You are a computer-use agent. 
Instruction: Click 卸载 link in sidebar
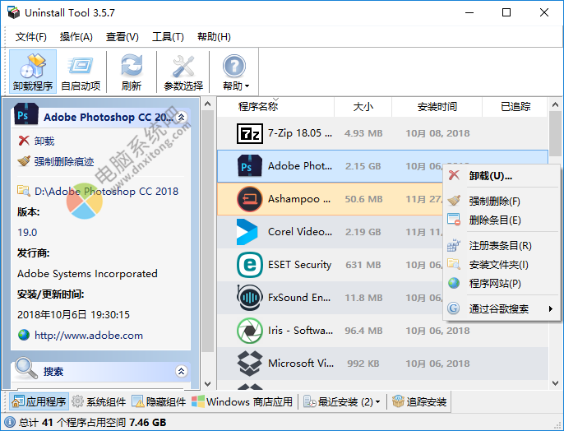pos(44,141)
